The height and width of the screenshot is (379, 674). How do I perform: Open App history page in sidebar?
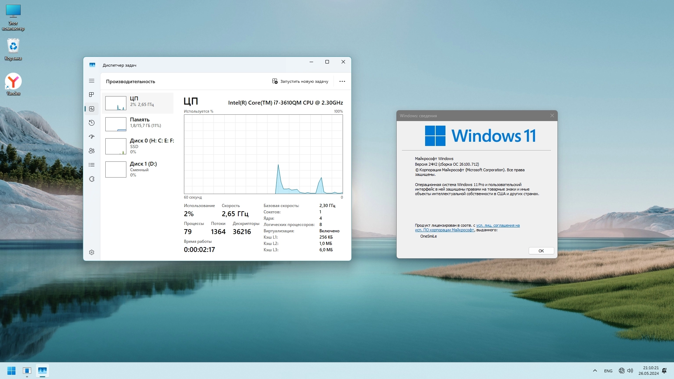click(92, 123)
